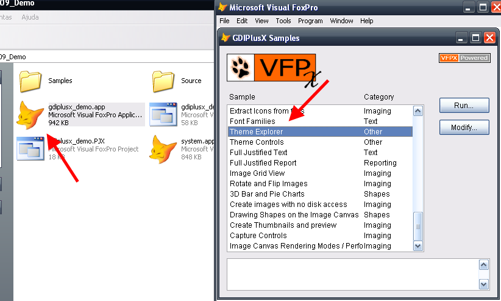
Task: Select 'Create images with no disk access'
Action: (320, 205)
